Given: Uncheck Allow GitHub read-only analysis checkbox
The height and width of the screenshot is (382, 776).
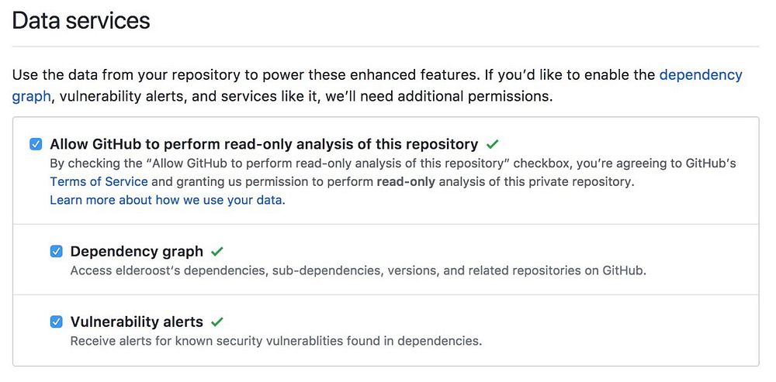Looking at the screenshot, I should pyautogui.click(x=36, y=144).
